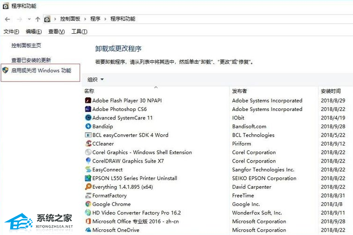
Task: Click install date 2018/5/22
Action: click(x=333, y=135)
